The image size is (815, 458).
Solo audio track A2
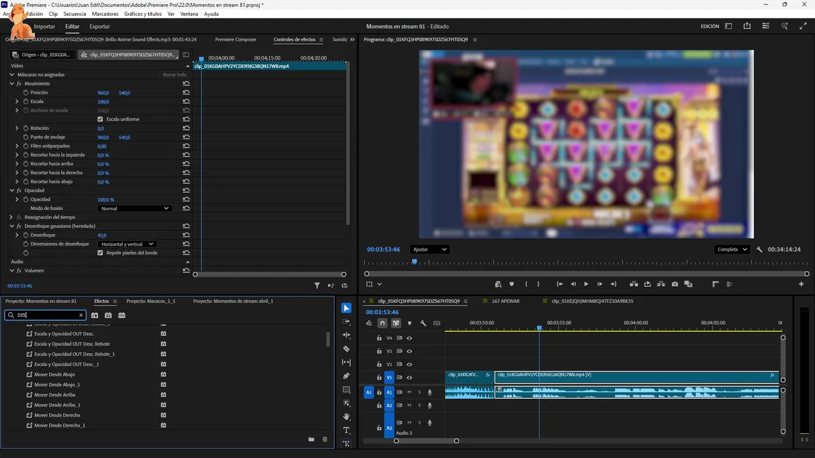(420, 405)
